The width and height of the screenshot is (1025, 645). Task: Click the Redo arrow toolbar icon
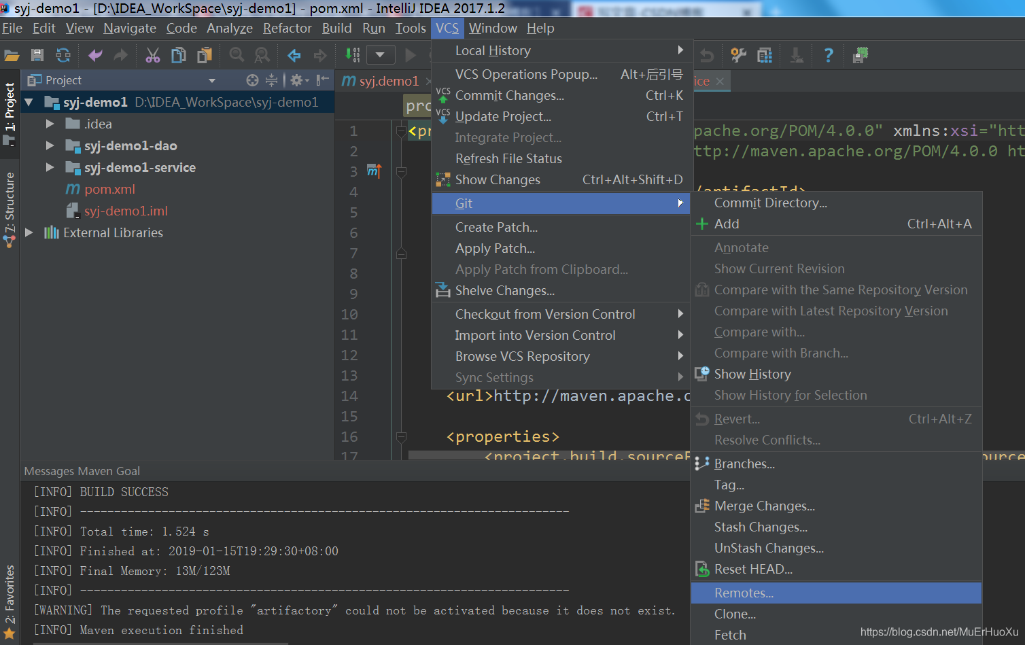[120, 55]
